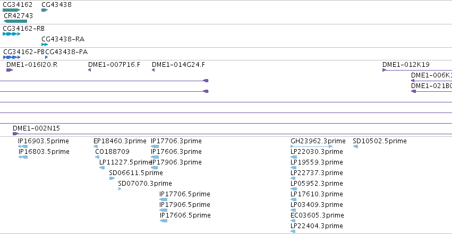Click the IP17606.5prime EST glyph
The height and width of the screenshot is (234, 452).
click(164, 221)
